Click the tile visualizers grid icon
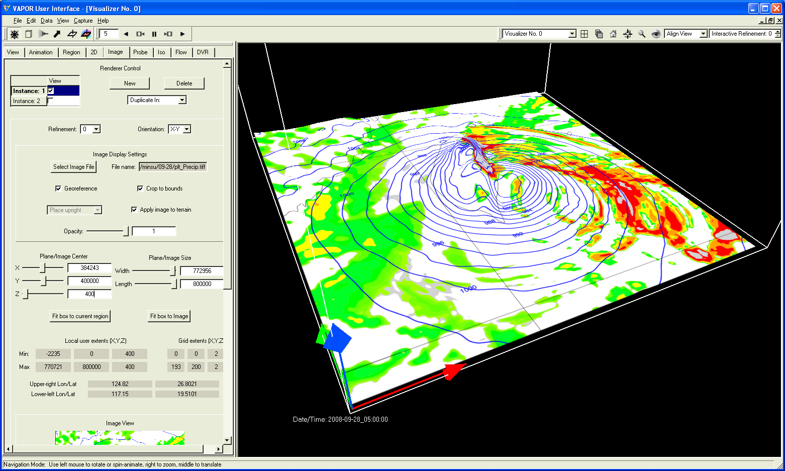The height and width of the screenshot is (471, 785). pos(584,34)
